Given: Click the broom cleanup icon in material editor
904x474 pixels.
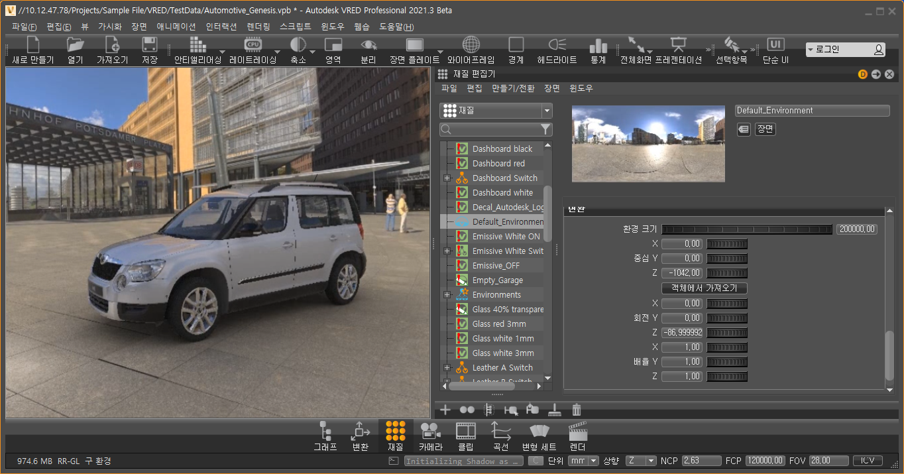Looking at the screenshot, I should click(555, 410).
